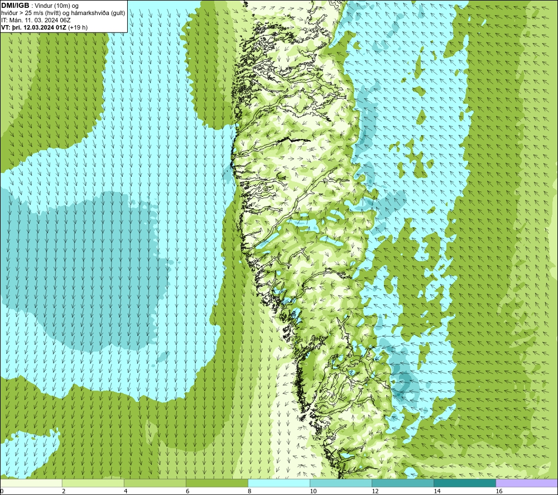Viewport: 558px width, 495px height.
Task: Click the 4-6 m/s green legend swatch
Action: 155,483
